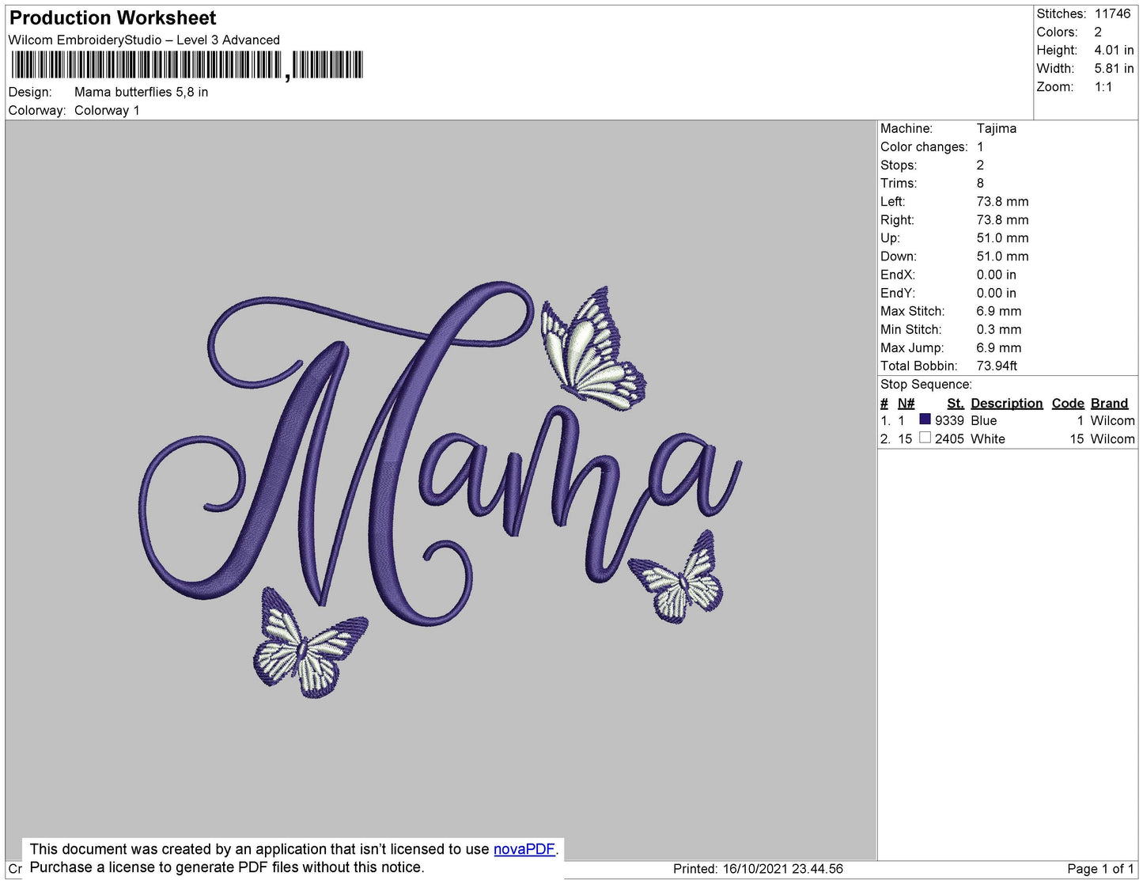Select the Min Stitch value 0.3 mm
Viewport: 1143px width, 884px height.
click(x=999, y=329)
